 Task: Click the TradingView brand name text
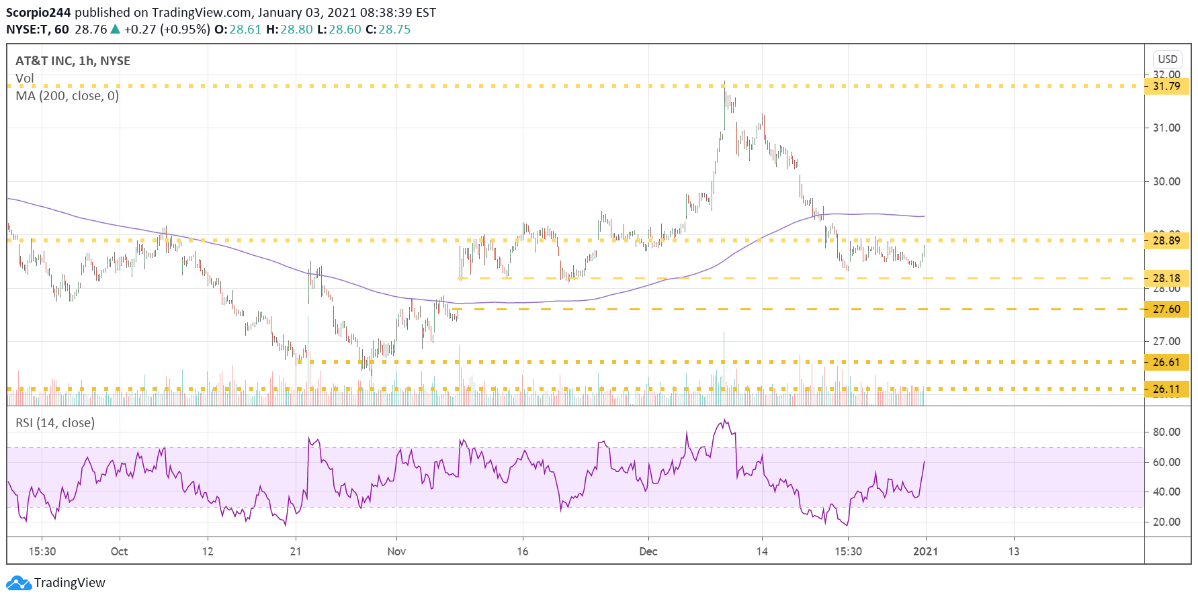(70, 583)
